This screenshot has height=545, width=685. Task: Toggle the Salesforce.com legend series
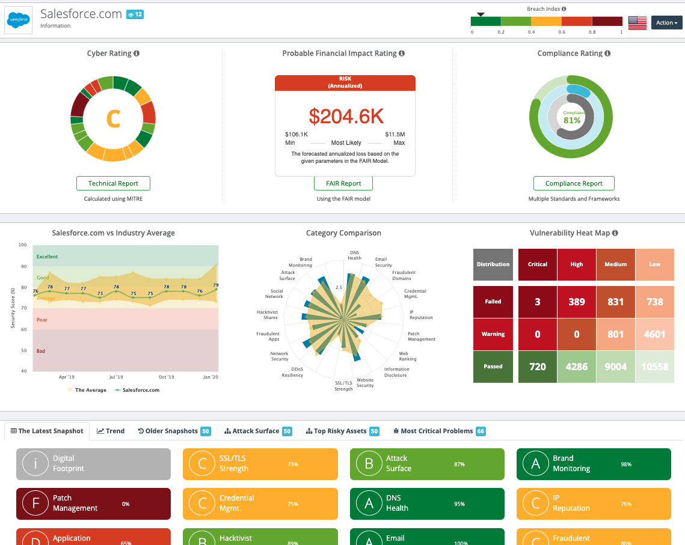(137, 390)
